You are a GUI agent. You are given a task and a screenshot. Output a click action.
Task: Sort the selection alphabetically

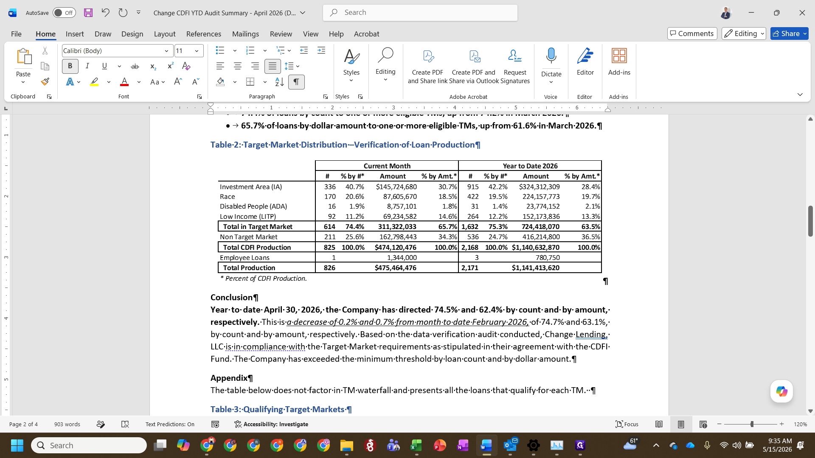pyautogui.click(x=279, y=82)
